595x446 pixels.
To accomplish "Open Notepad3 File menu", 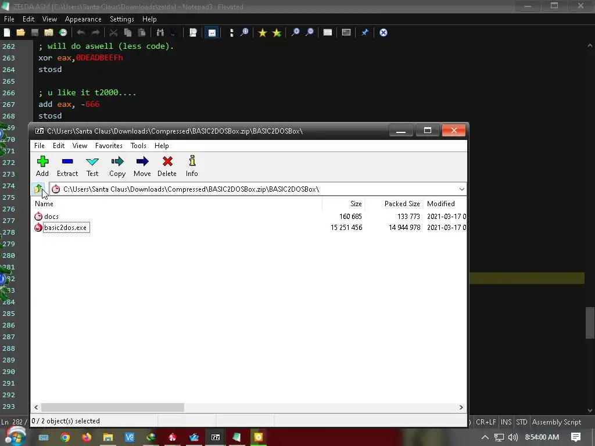I will click(x=9, y=19).
